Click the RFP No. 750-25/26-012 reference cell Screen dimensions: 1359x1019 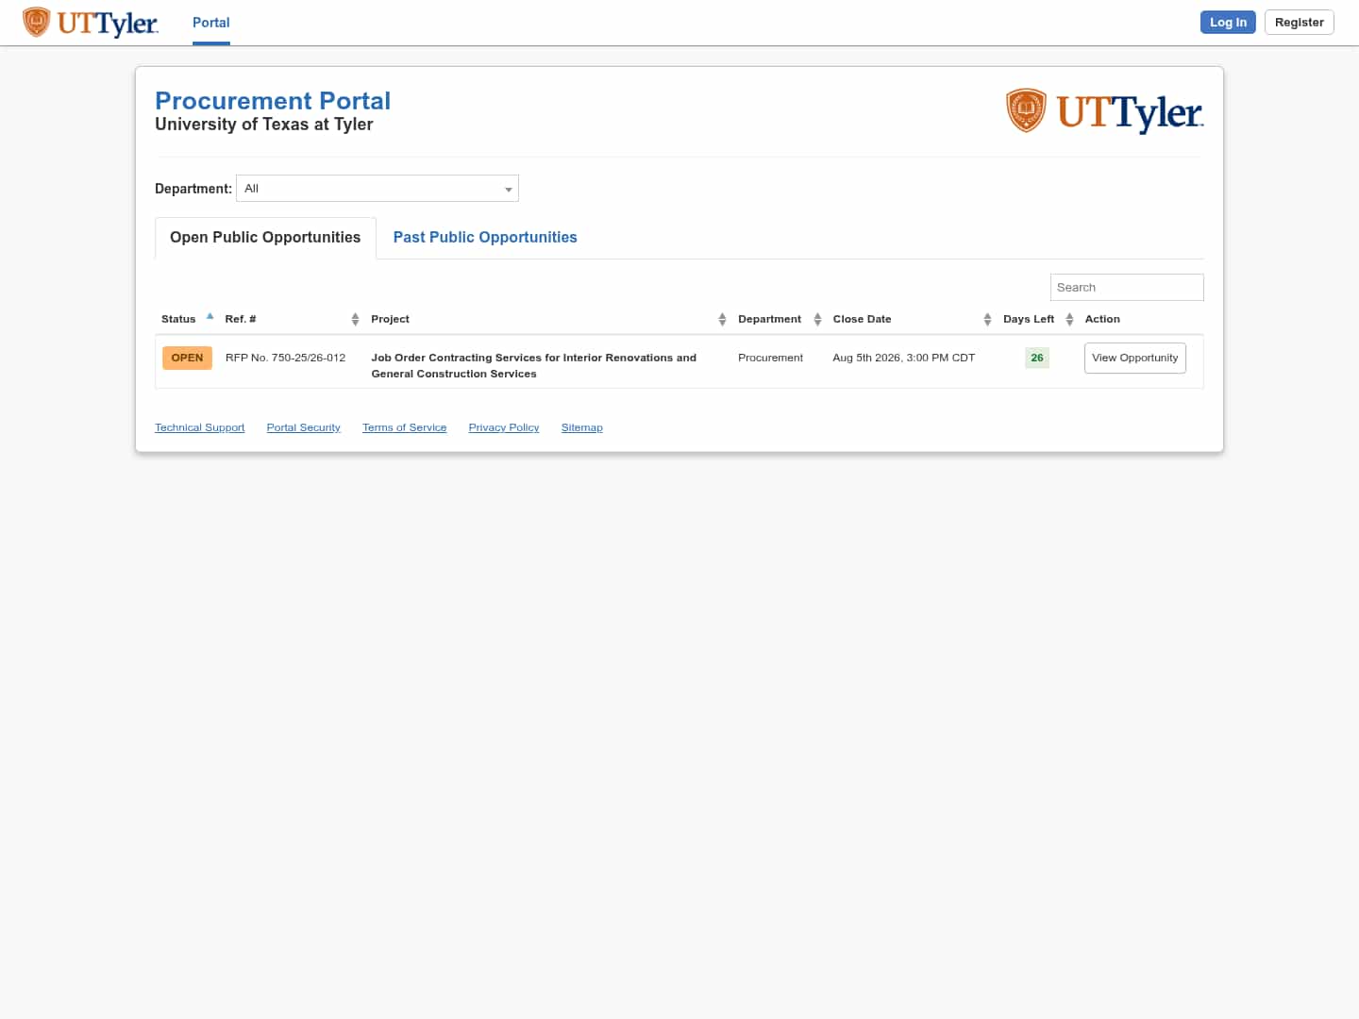[x=285, y=358]
